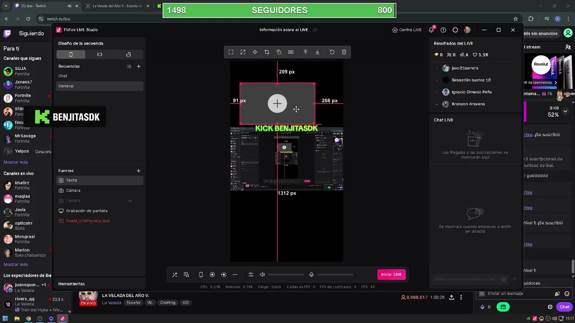The image size is (575, 323).
Task: Select the first Cámara source
Action: (x=100, y=190)
